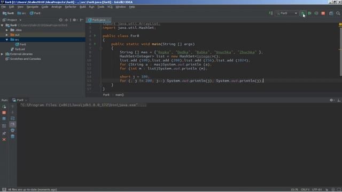Viewport: 342px width, 192px height.
Task: Stop the process in the Run panel
Action: (4, 113)
